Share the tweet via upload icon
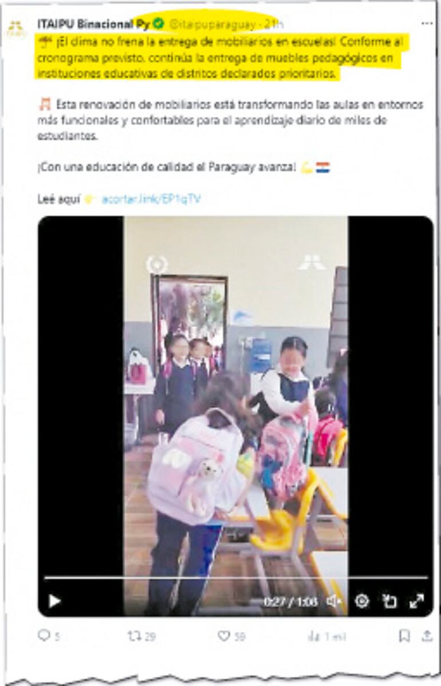 coord(427,636)
